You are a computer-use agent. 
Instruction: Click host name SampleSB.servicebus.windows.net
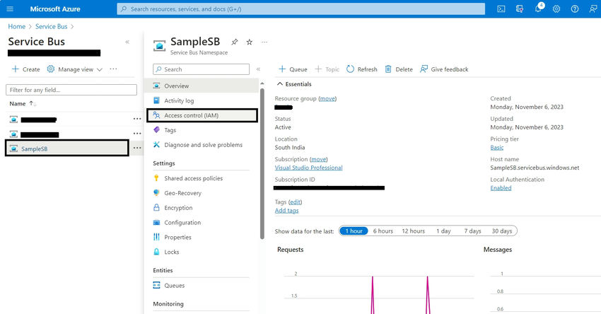tap(535, 168)
